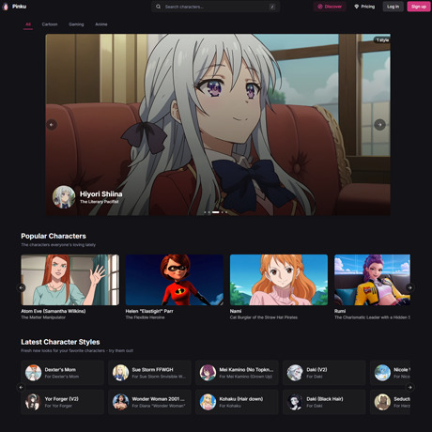Go to previous hero banner slide
The height and width of the screenshot is (432, 432).
click(x=52, y=125)
